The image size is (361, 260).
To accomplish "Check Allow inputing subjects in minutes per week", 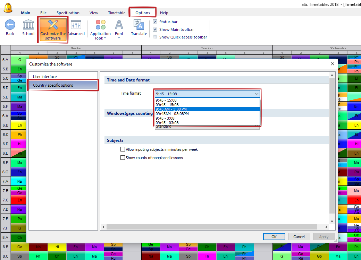I will 123,149.
